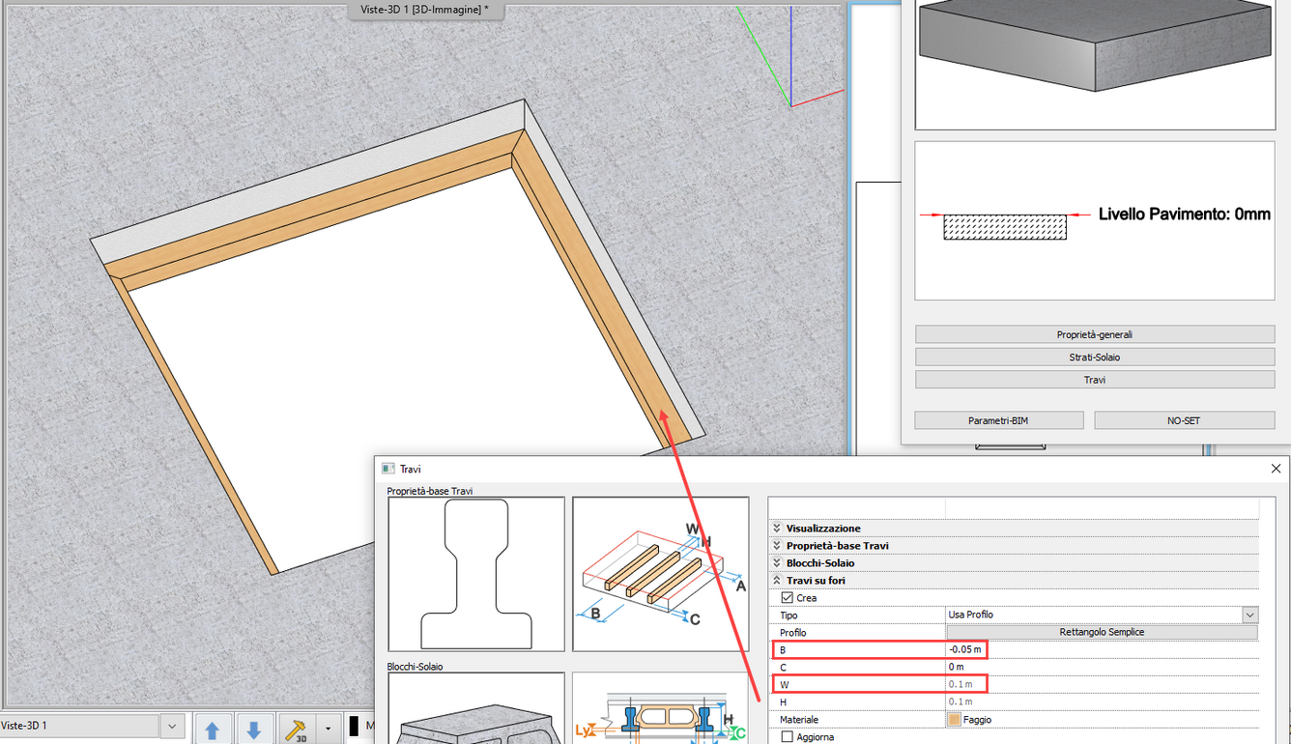Click the floor block section diagram
Image resolution: width=1291 pixels, height=744 pixels.
pos(661,708)
